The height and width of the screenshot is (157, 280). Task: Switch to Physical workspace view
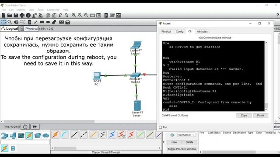pos(29,29)
